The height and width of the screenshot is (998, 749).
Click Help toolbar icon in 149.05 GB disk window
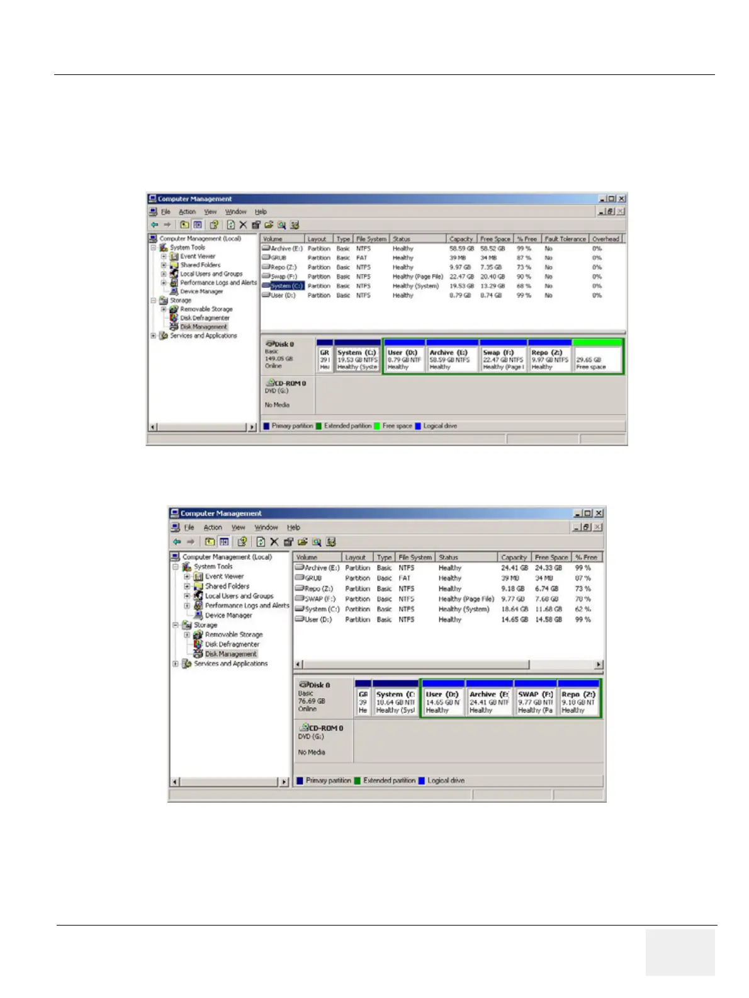pyautogui.click(x=214, y=224)
